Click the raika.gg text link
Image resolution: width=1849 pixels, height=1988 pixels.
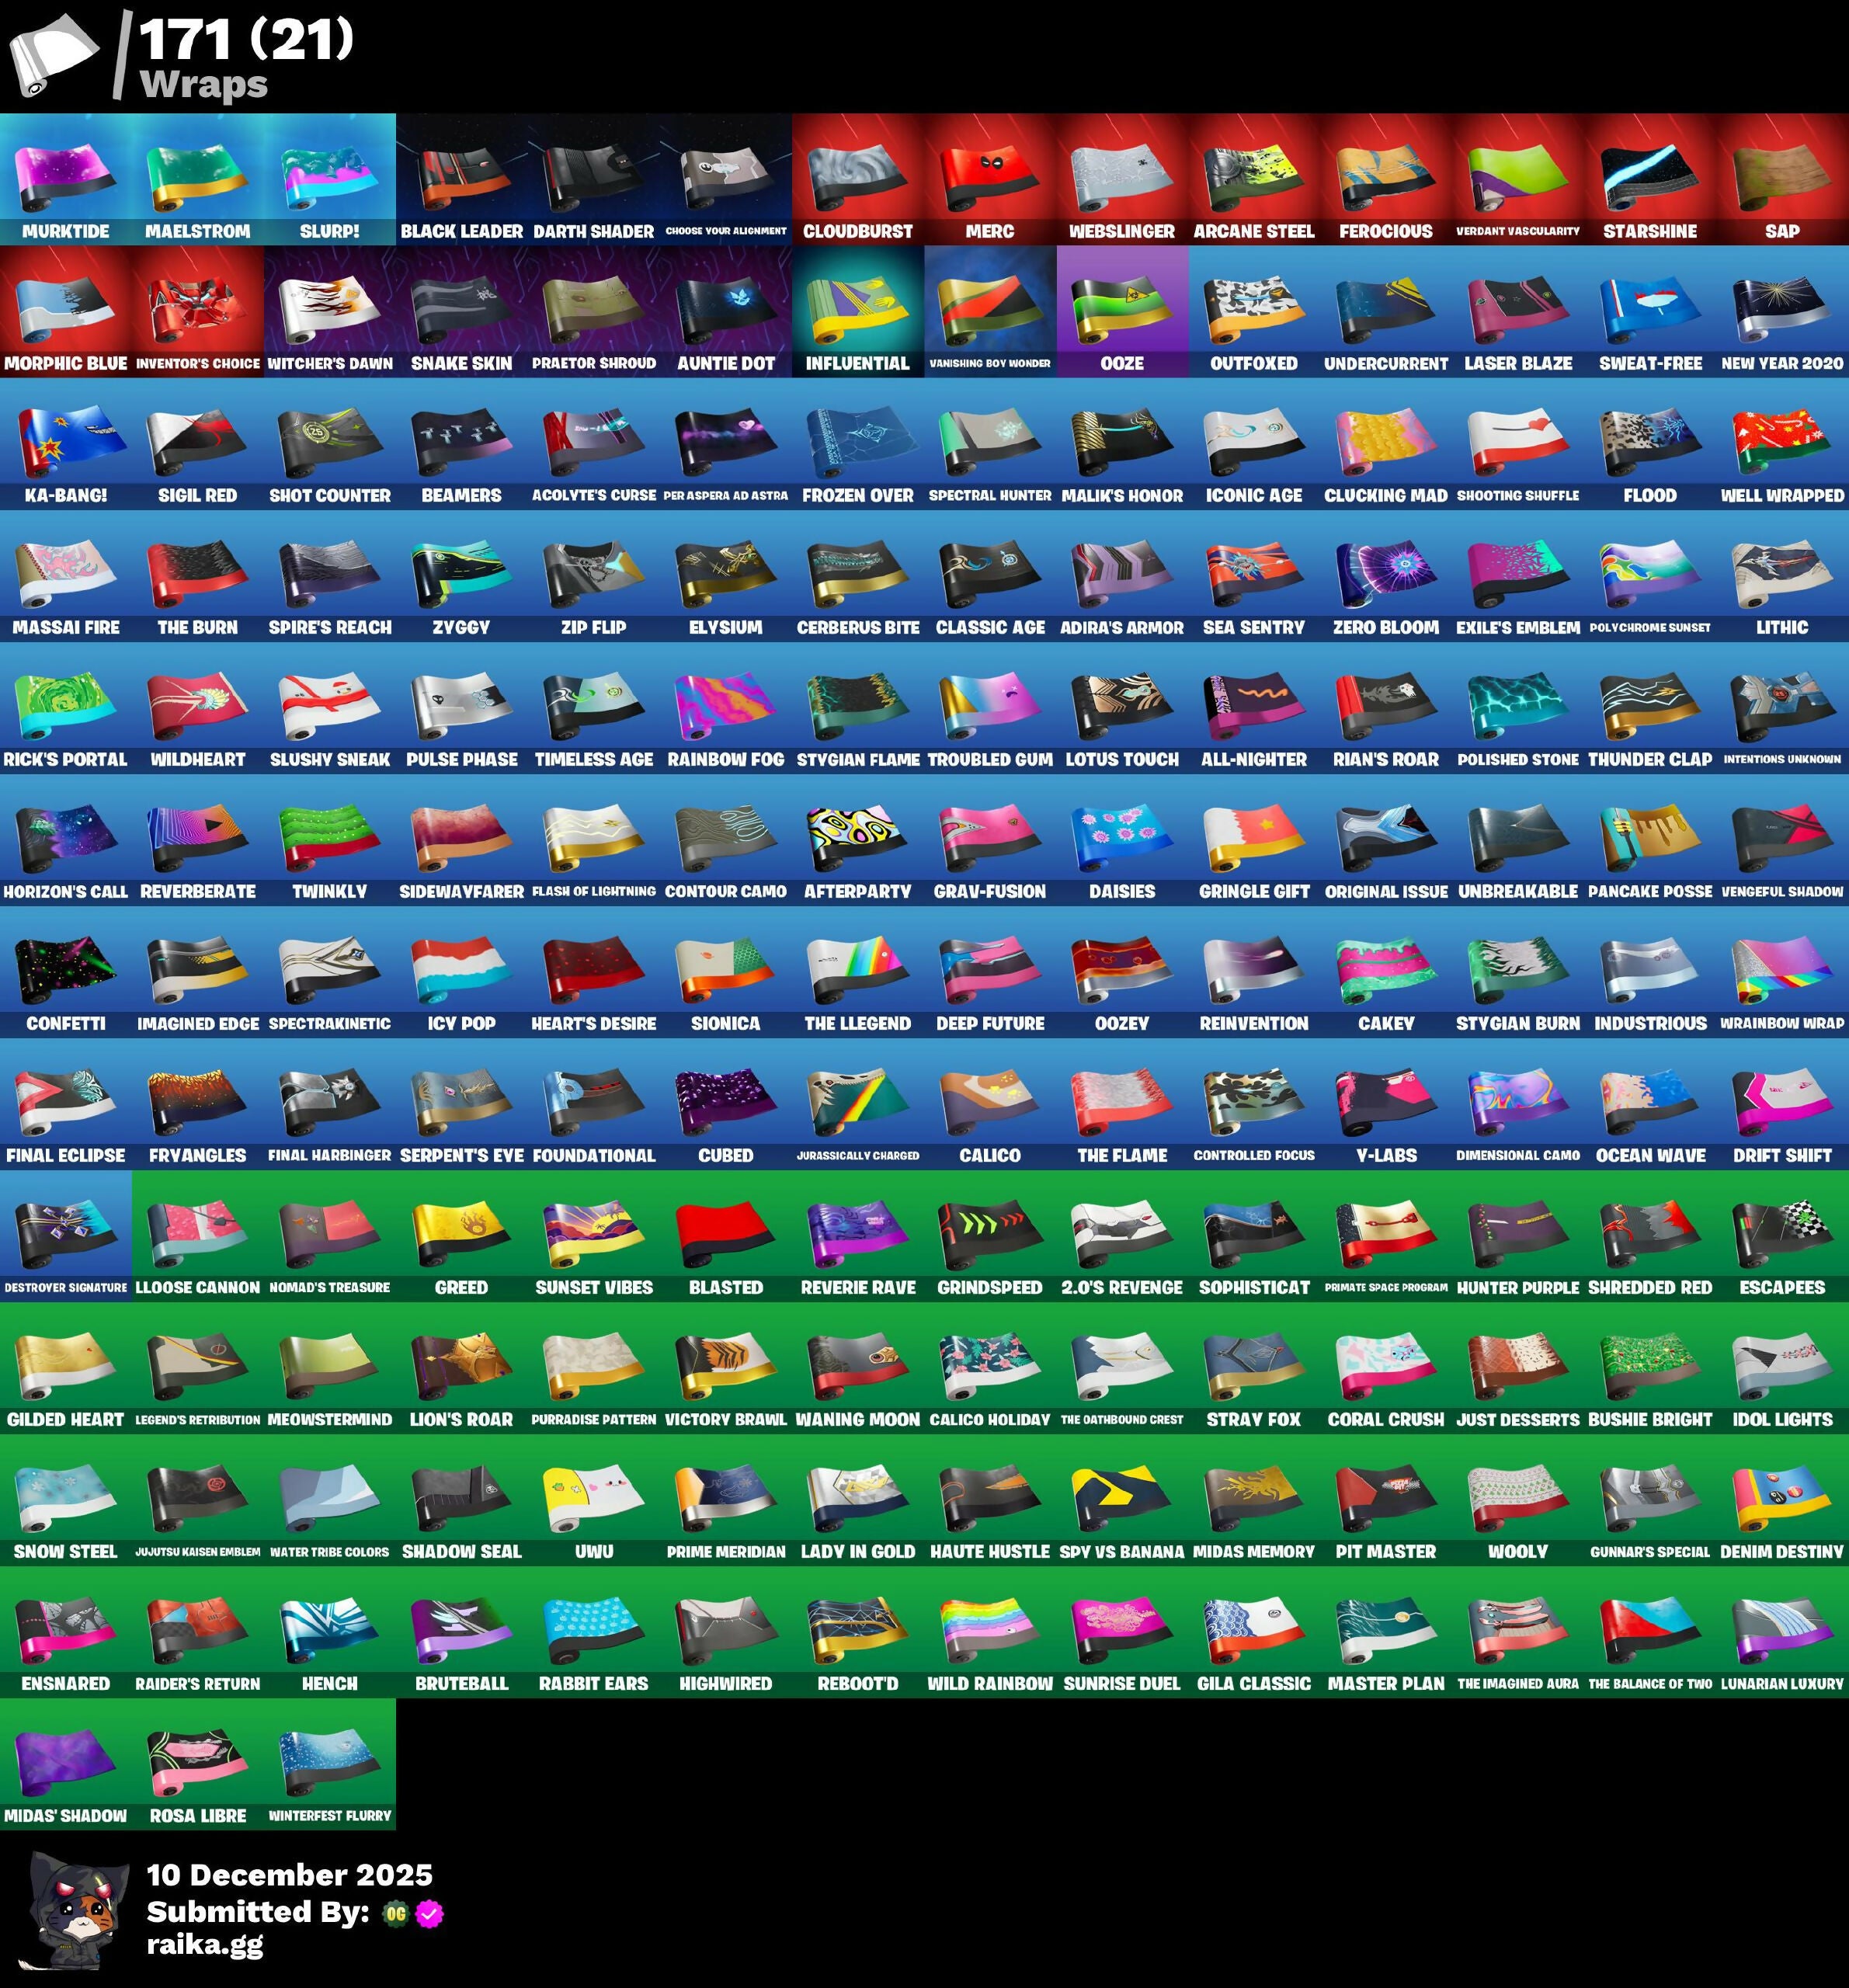tap(205, 1944)
